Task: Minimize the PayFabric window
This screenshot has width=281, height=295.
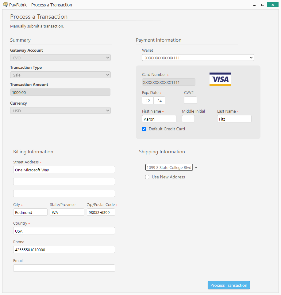Action: pyautogui.click(x=254, y=5)
